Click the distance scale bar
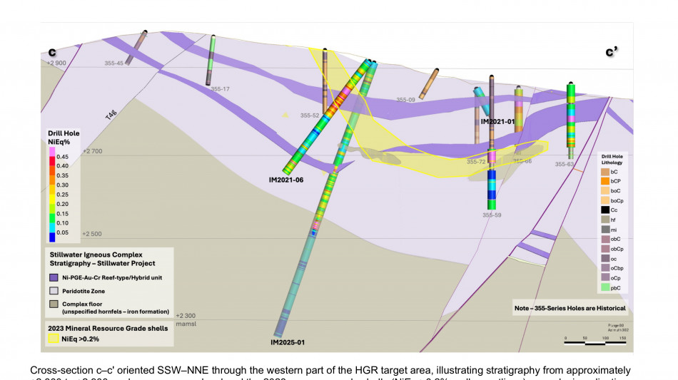 [x=593, y=341]
